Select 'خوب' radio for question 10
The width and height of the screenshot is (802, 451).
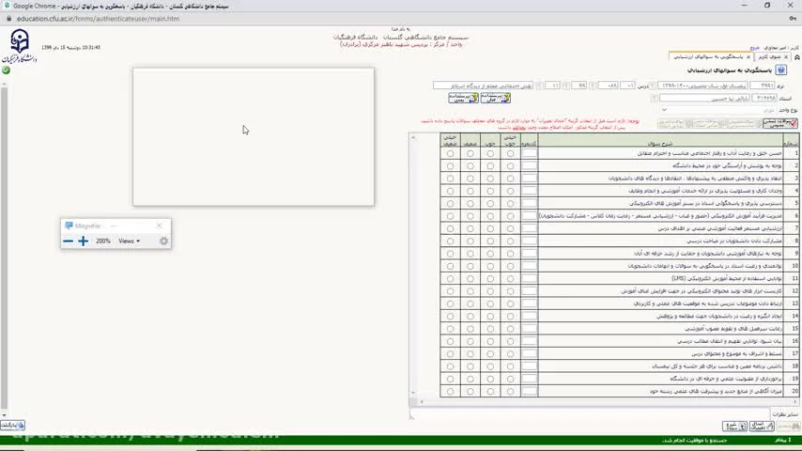[490, 266]
